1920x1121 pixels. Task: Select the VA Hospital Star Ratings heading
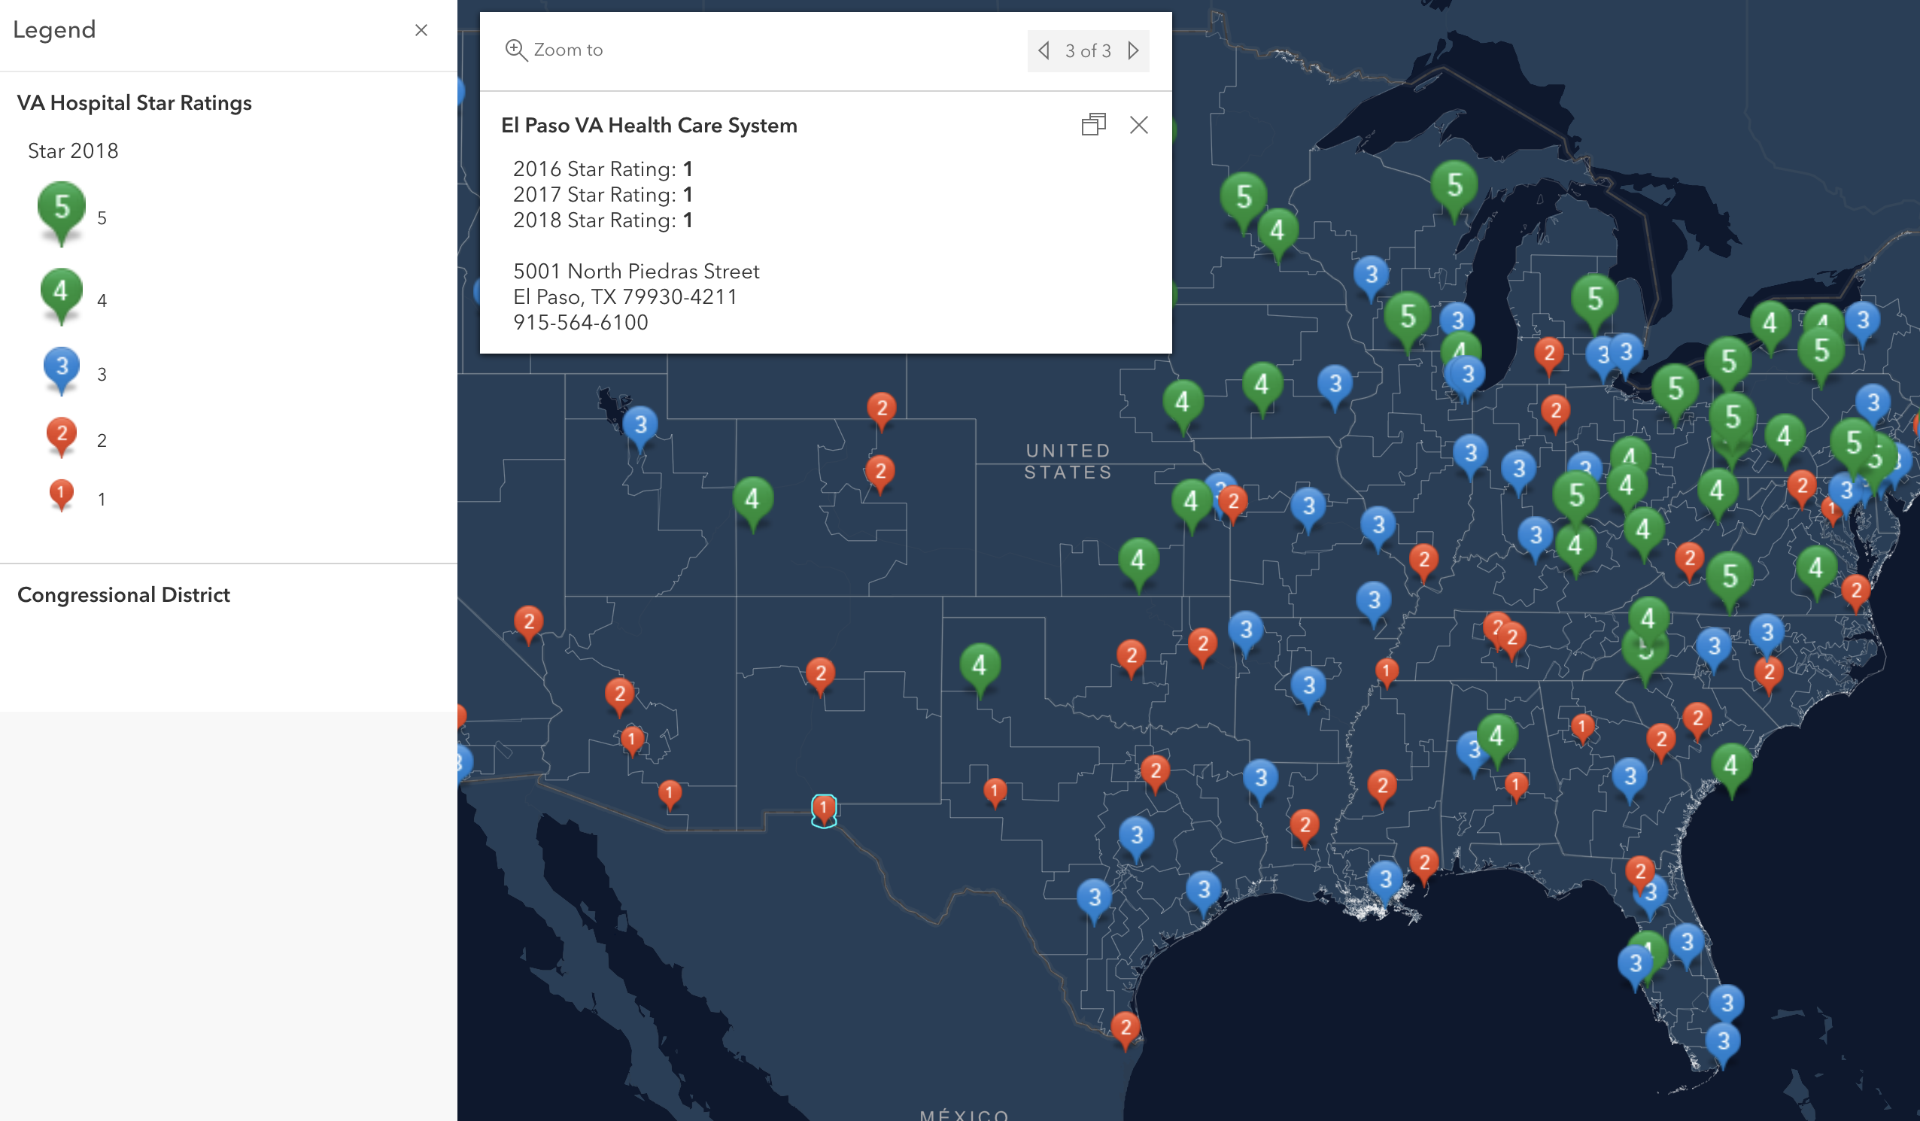coord(134,103)
